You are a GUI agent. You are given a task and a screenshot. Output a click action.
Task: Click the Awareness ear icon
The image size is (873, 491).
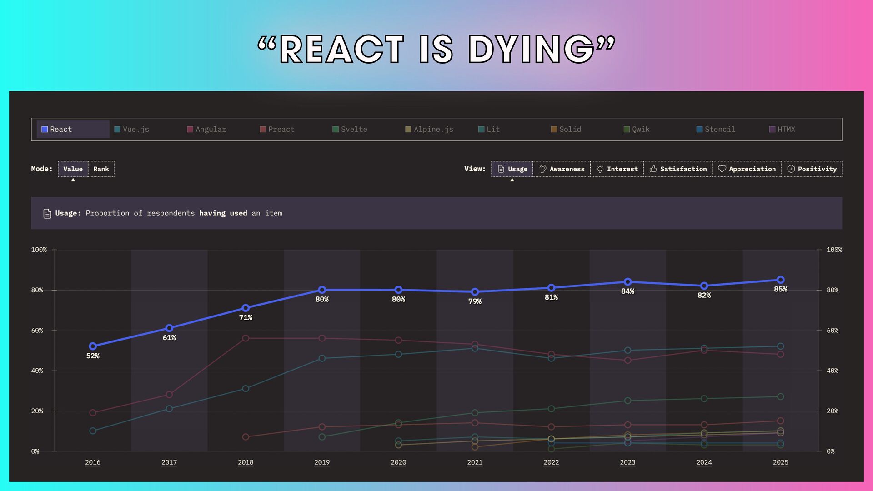(x=542, y=169)
